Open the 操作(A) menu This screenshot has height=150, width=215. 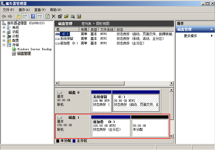pyautogui.click(x=24, y=10)
